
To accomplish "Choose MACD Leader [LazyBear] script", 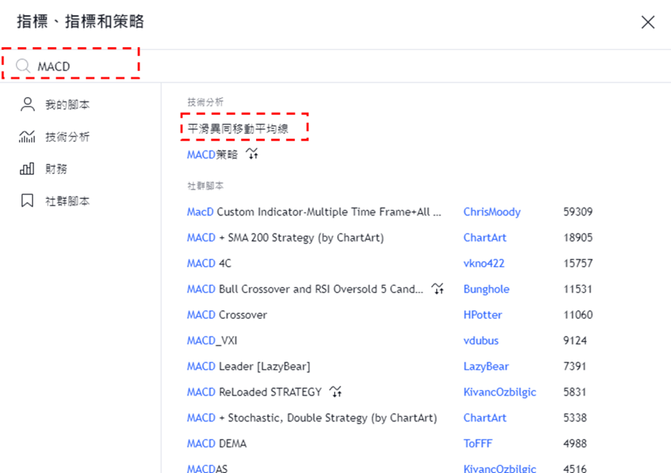I will coord(248,366).
